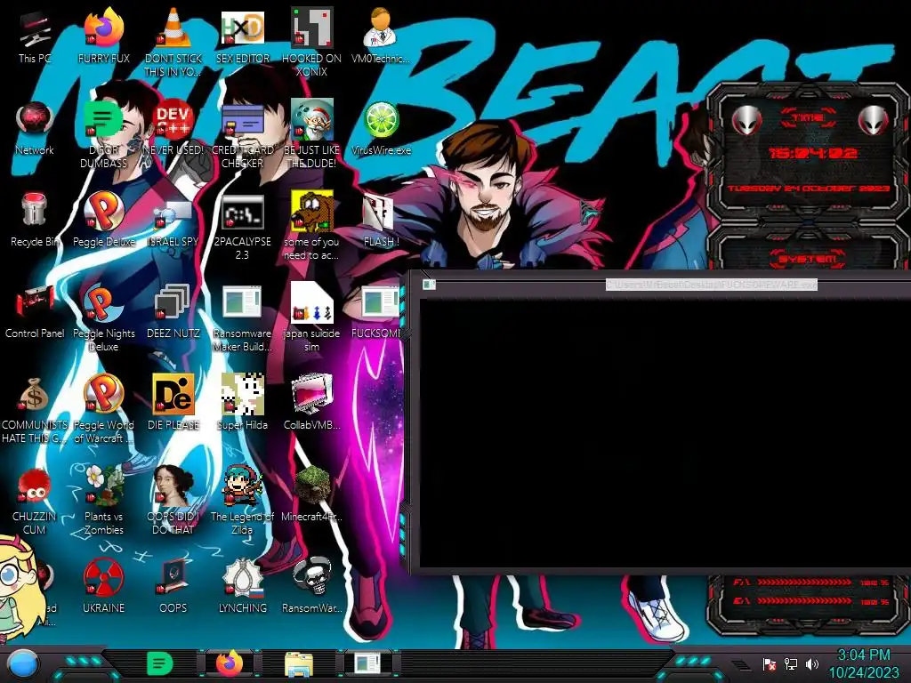Open the CREDIT CARD CHECKER icon

[242, 122]
